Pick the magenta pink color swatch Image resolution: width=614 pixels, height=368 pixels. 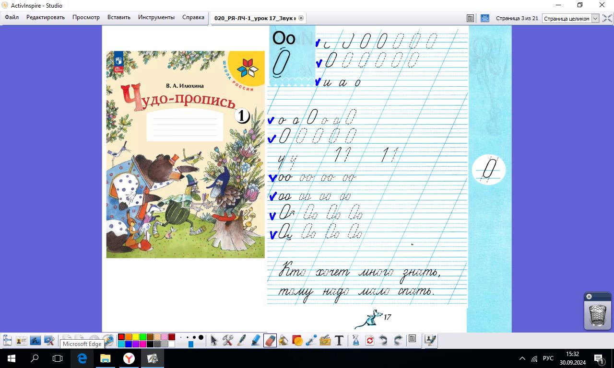[143, 344]
